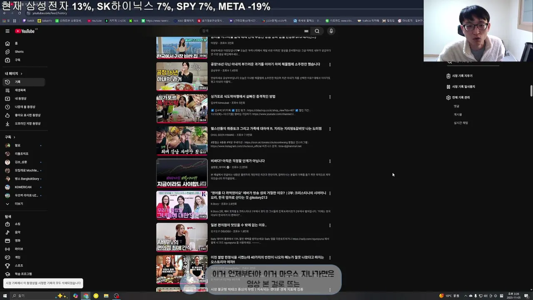Viewport: 533px width, 300px height.
Task: Click the YouTube search input field
Action: (x=252, y=31)
